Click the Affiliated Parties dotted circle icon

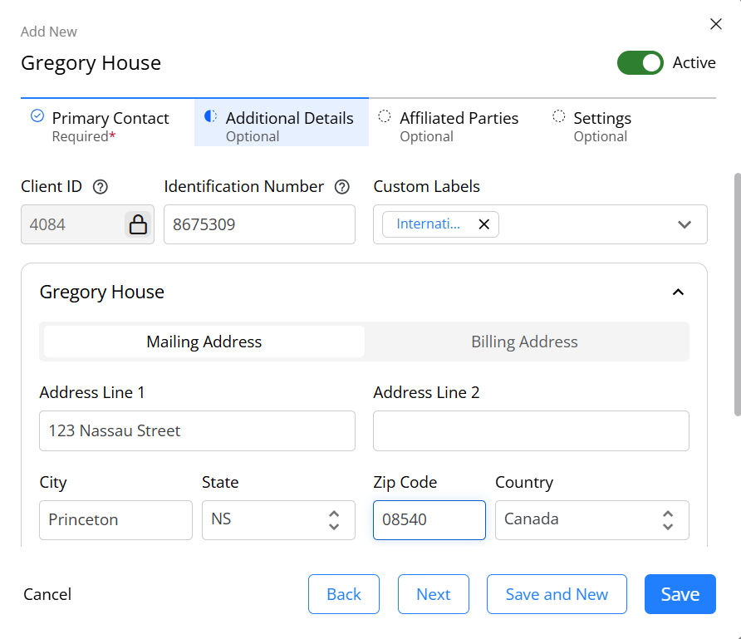coord(385,116)
